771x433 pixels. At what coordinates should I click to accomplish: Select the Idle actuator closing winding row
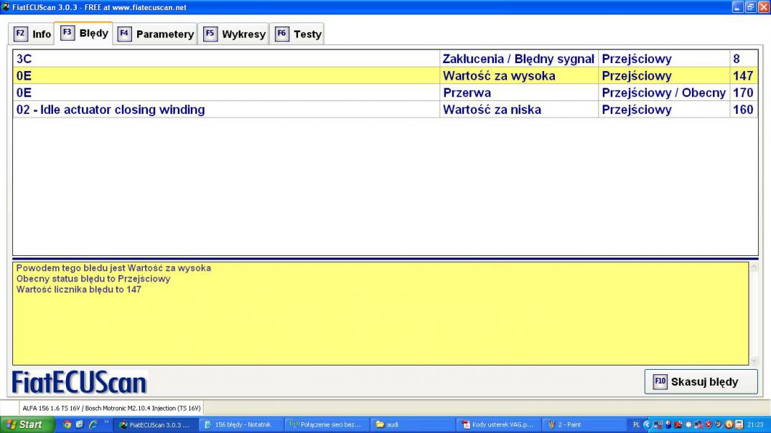pyautogui.click(x=385, y=110)
